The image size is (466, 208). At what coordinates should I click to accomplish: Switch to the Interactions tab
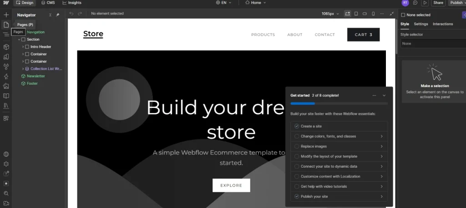click(x=443, y=24)
